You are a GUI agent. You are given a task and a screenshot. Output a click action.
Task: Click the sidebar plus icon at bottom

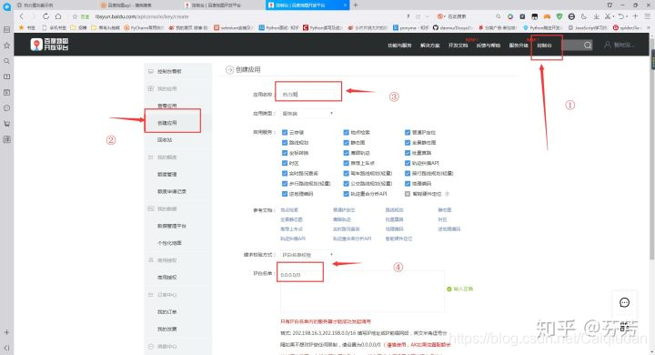coord(6,332)
